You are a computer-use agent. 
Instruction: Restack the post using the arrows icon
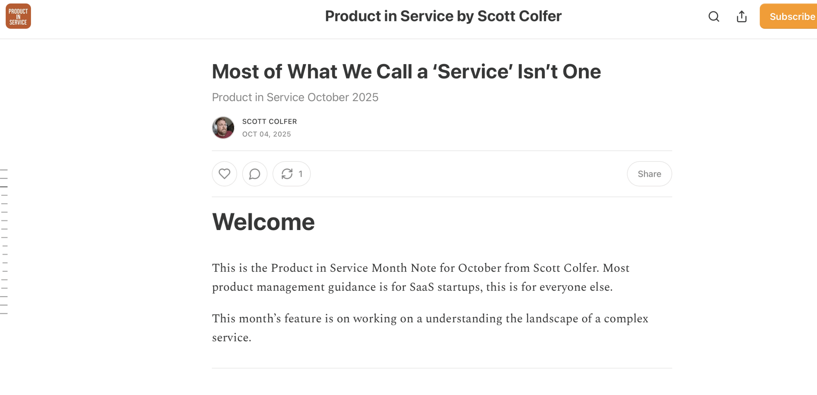(x=287, y=174)
